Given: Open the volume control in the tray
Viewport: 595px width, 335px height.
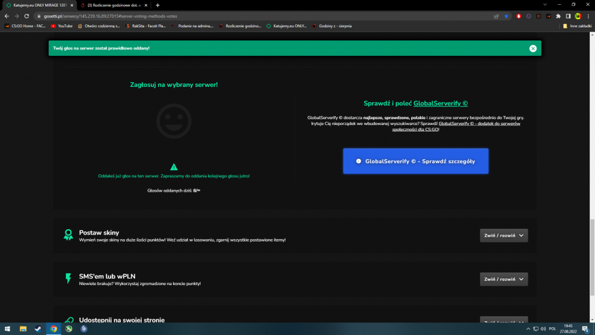Looking at the screenshot, I should click(543, 328).
